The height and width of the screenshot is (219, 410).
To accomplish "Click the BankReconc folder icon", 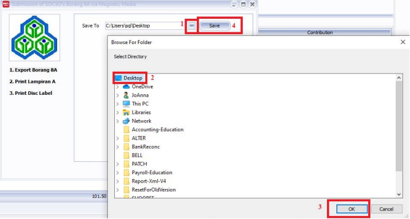I will 126,147.
